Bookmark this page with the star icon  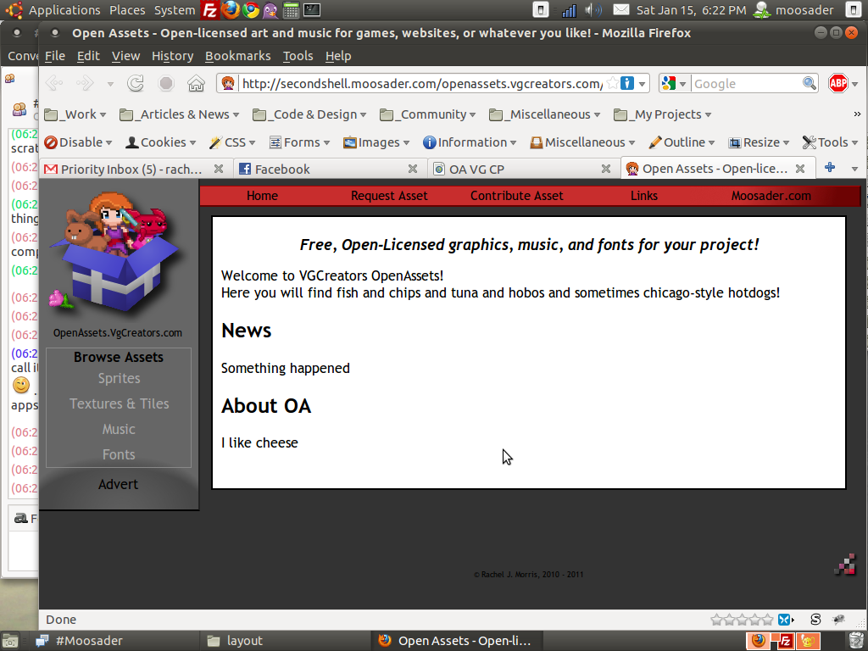611,84
